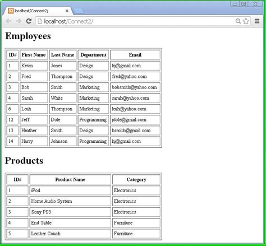Click the page icon beside the URL
Viewport: 266px width, 246px height.
40,21
